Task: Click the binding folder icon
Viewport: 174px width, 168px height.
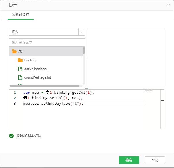Action: click(20, 60)
